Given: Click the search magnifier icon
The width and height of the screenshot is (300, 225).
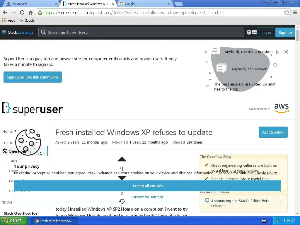Looking at the screenshot, I should click(43, 32).
